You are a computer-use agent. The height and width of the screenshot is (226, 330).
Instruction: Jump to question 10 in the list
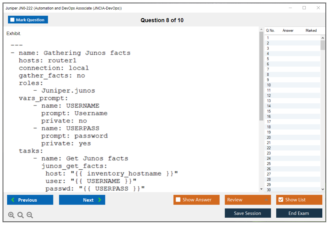tap(269, 85)
